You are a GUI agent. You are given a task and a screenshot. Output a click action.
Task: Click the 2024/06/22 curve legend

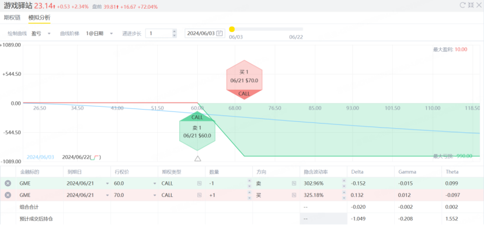click(82, 157)
